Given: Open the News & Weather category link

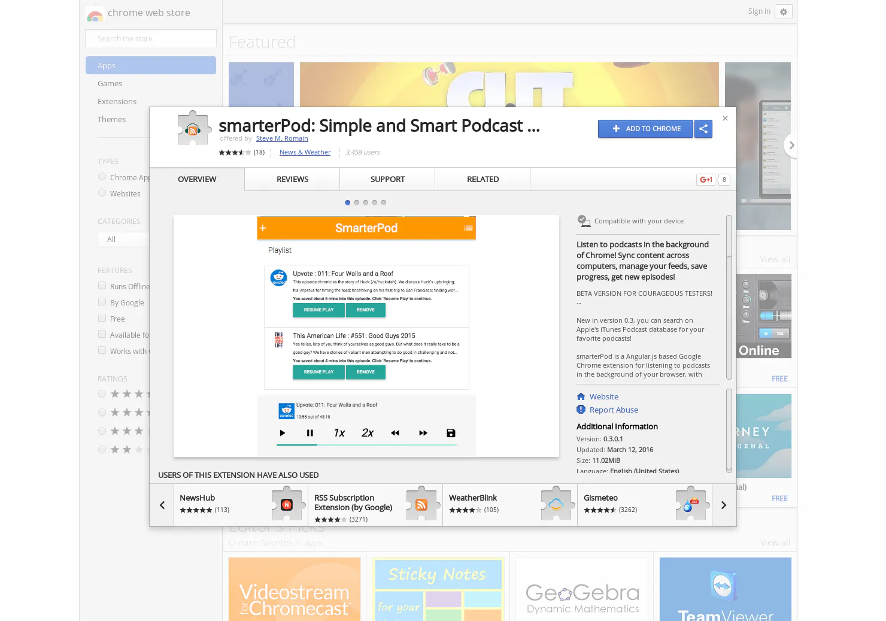Looking at the screenshot, I should click(x=305, y=152).
